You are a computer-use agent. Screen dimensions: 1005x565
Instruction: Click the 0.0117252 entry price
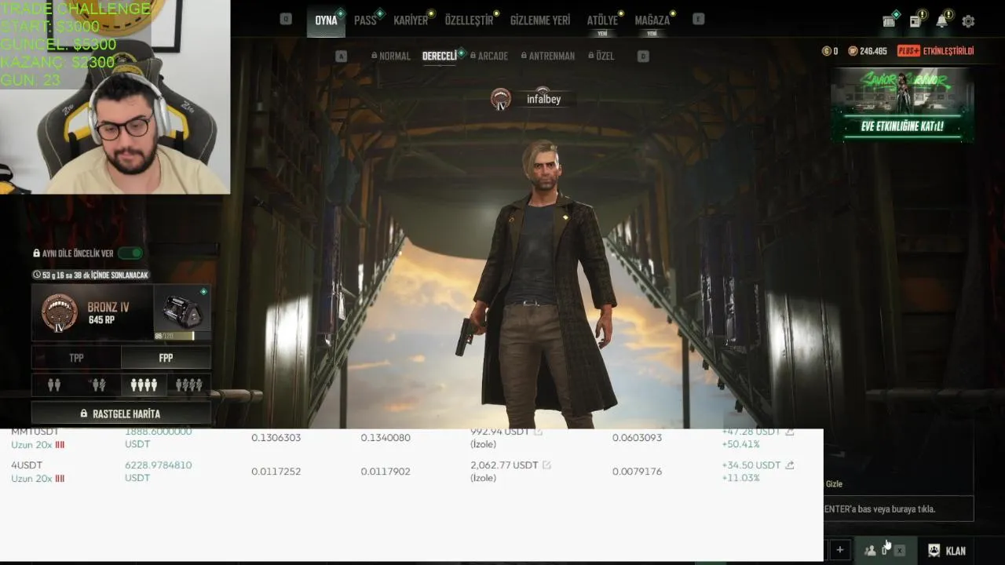(x=276, y=472)
